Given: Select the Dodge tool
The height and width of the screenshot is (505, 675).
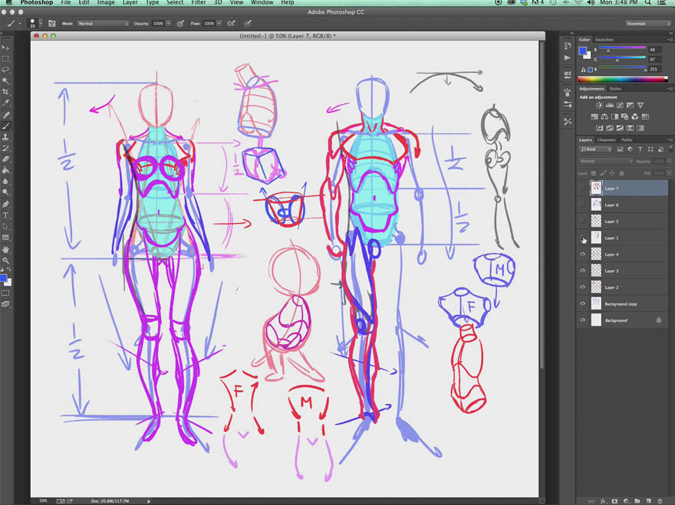Looking at the screenshot, I should point(5,192).
